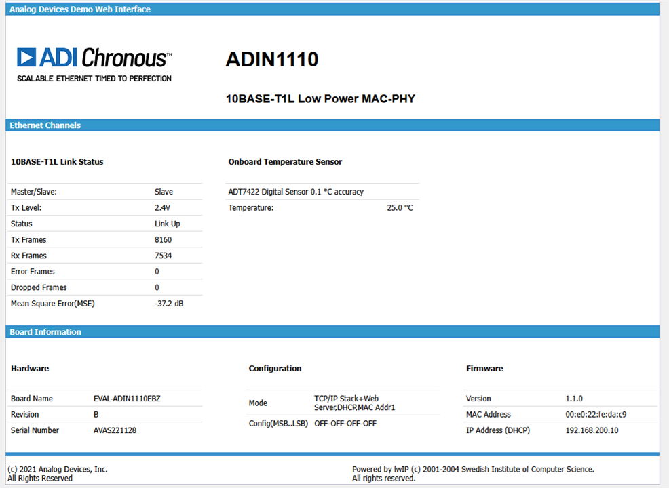Click the Firmware heading
The width and height of the screenshot is (669, 488).
coord(484,369)
